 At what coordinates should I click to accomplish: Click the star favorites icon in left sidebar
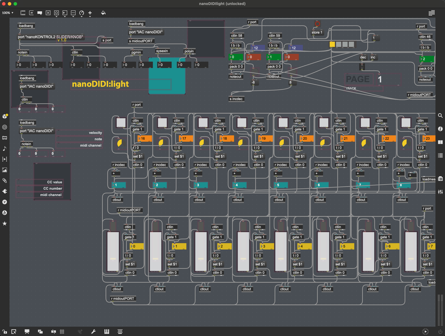tap(4, 223)
